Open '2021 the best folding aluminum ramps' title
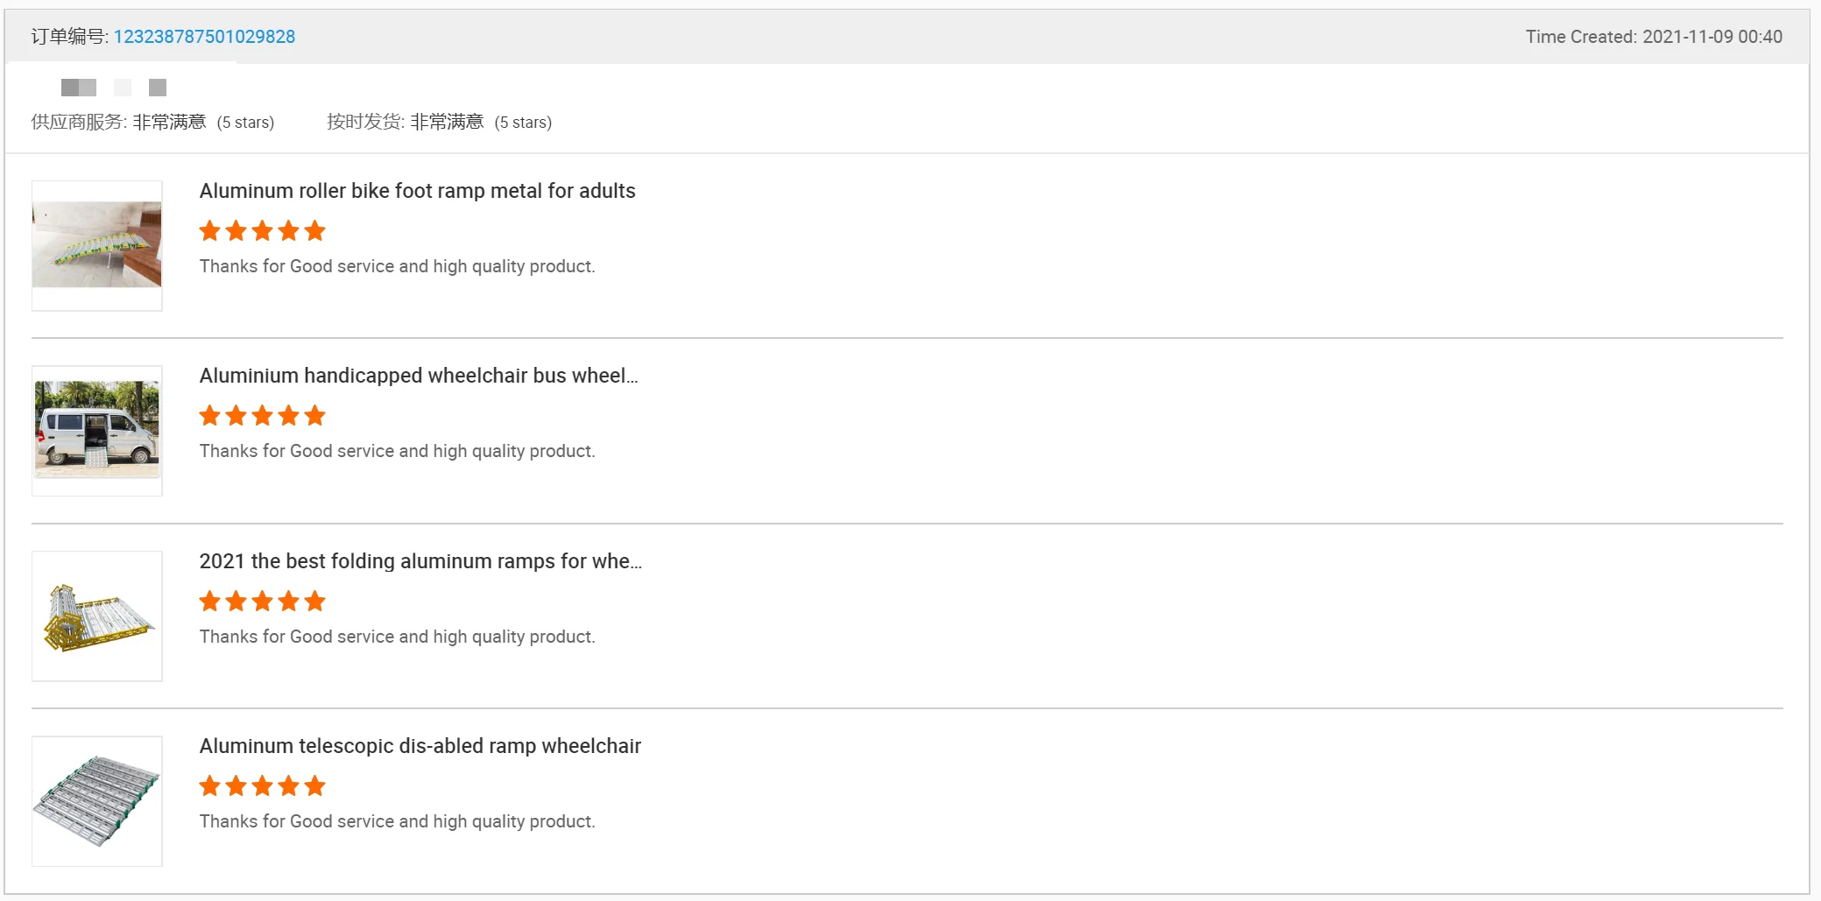1821x901 pixels. (x=420, y=561)
